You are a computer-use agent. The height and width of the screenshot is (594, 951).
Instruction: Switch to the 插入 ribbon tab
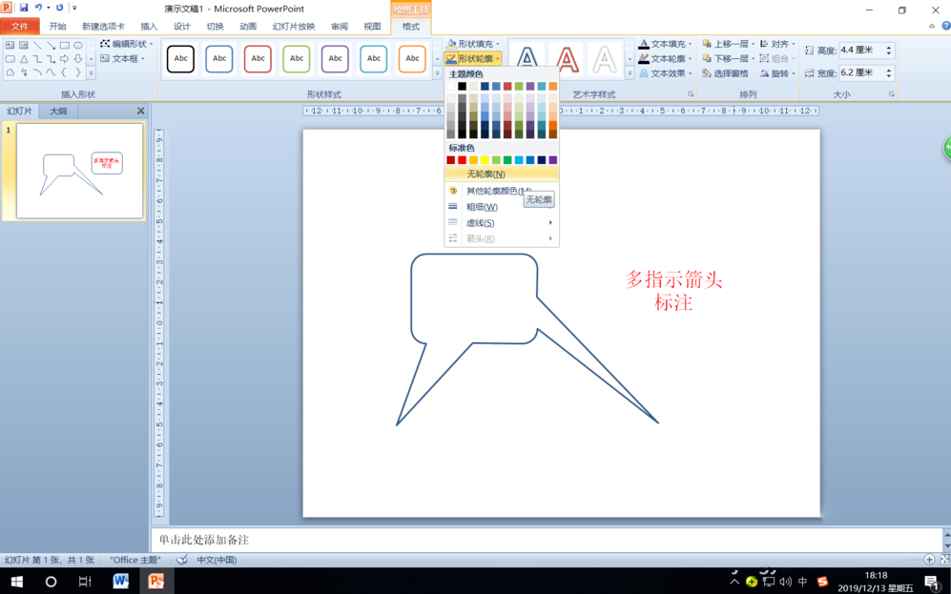(151, 26)
